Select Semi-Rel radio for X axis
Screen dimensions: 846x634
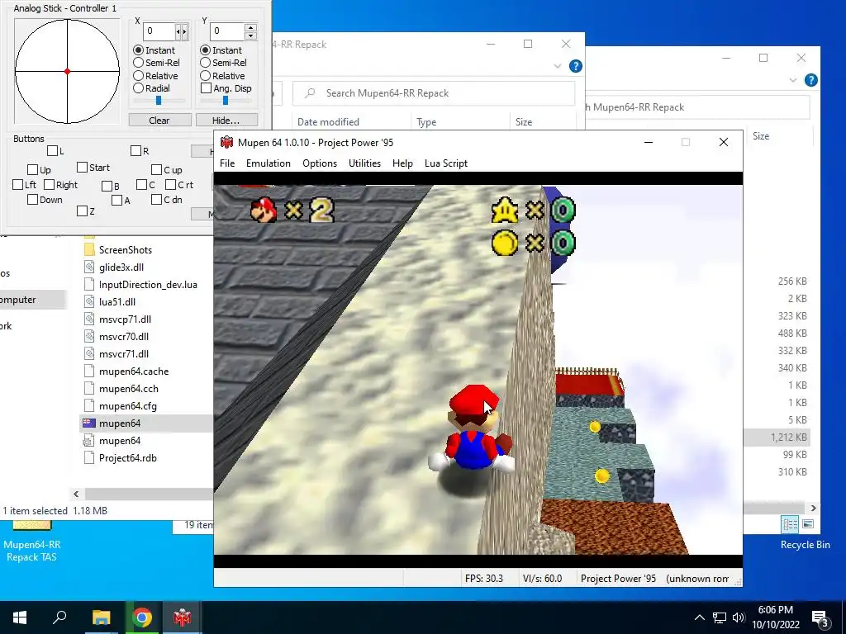(x=138, y=63)
